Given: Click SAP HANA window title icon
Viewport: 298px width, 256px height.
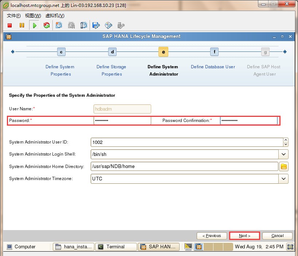Looking at the screenshot, I should point(8,37).
